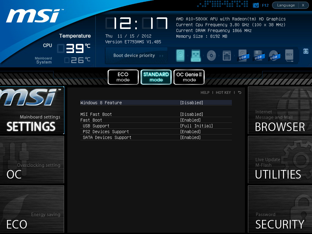Open HELP panel

coord(205,93)
